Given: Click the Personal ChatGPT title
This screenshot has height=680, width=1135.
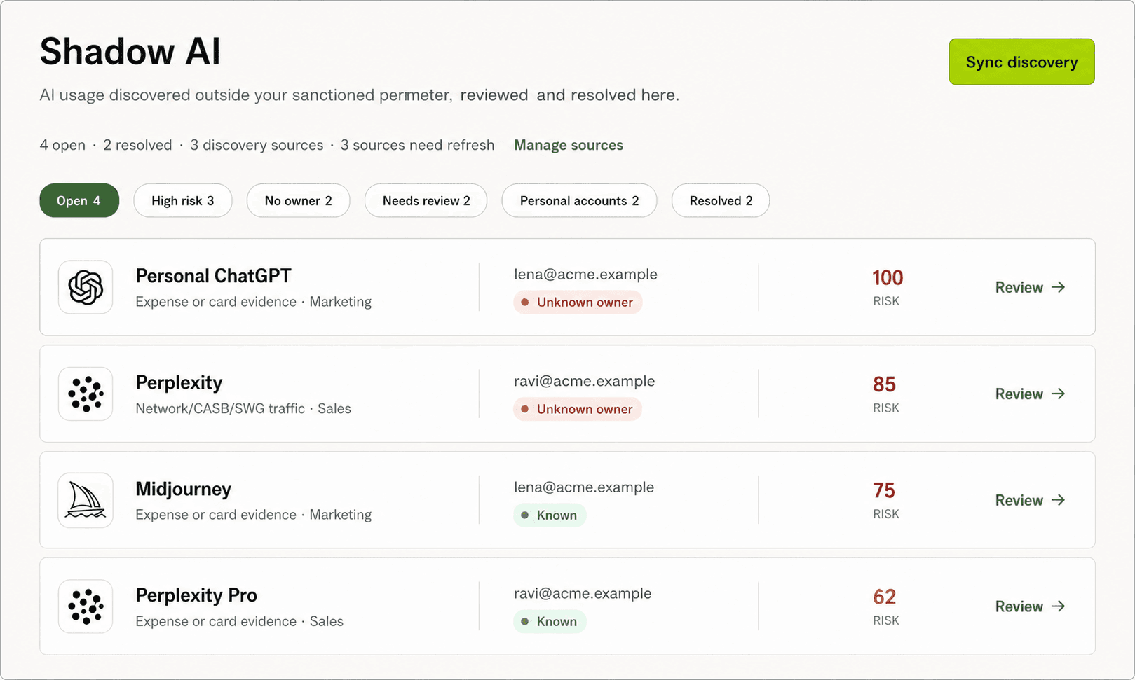Looking at the screenshot, I should tap(213, 276).
